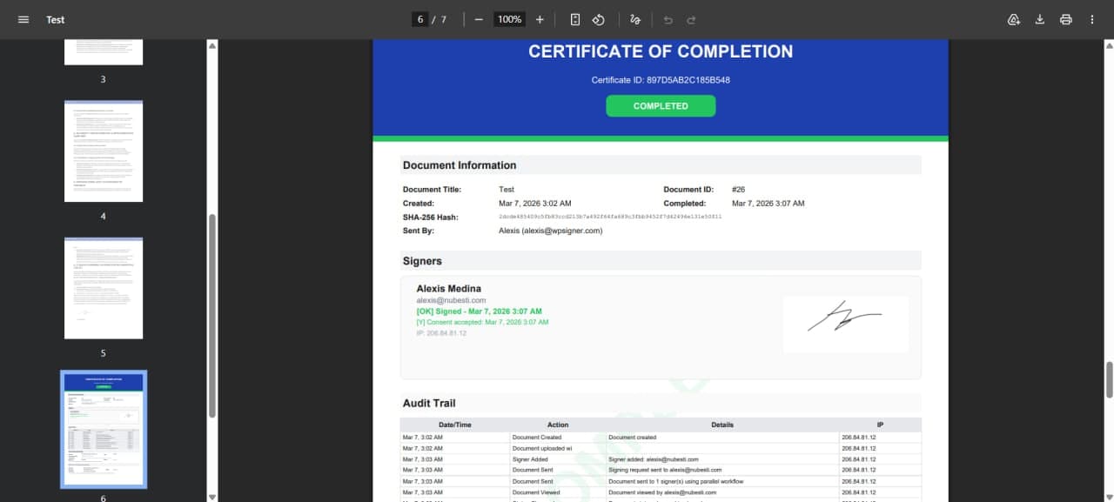Click Alexis Medina's signature image
Image resolution: width=1114 pixels, height=502 pixels.
pos(845,323)
